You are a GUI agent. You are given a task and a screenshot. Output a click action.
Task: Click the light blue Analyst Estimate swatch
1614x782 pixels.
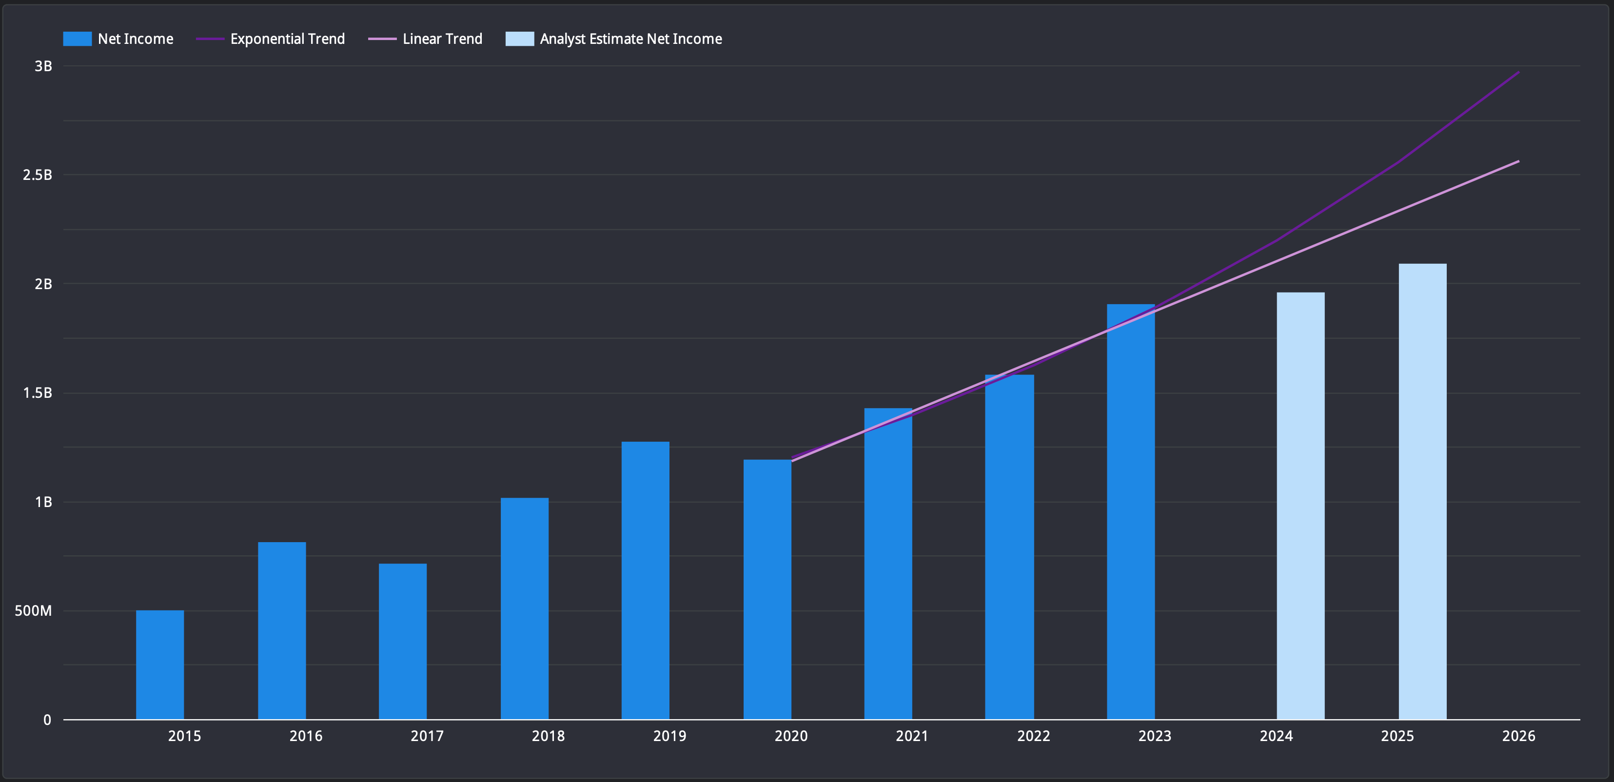point(519,39)
